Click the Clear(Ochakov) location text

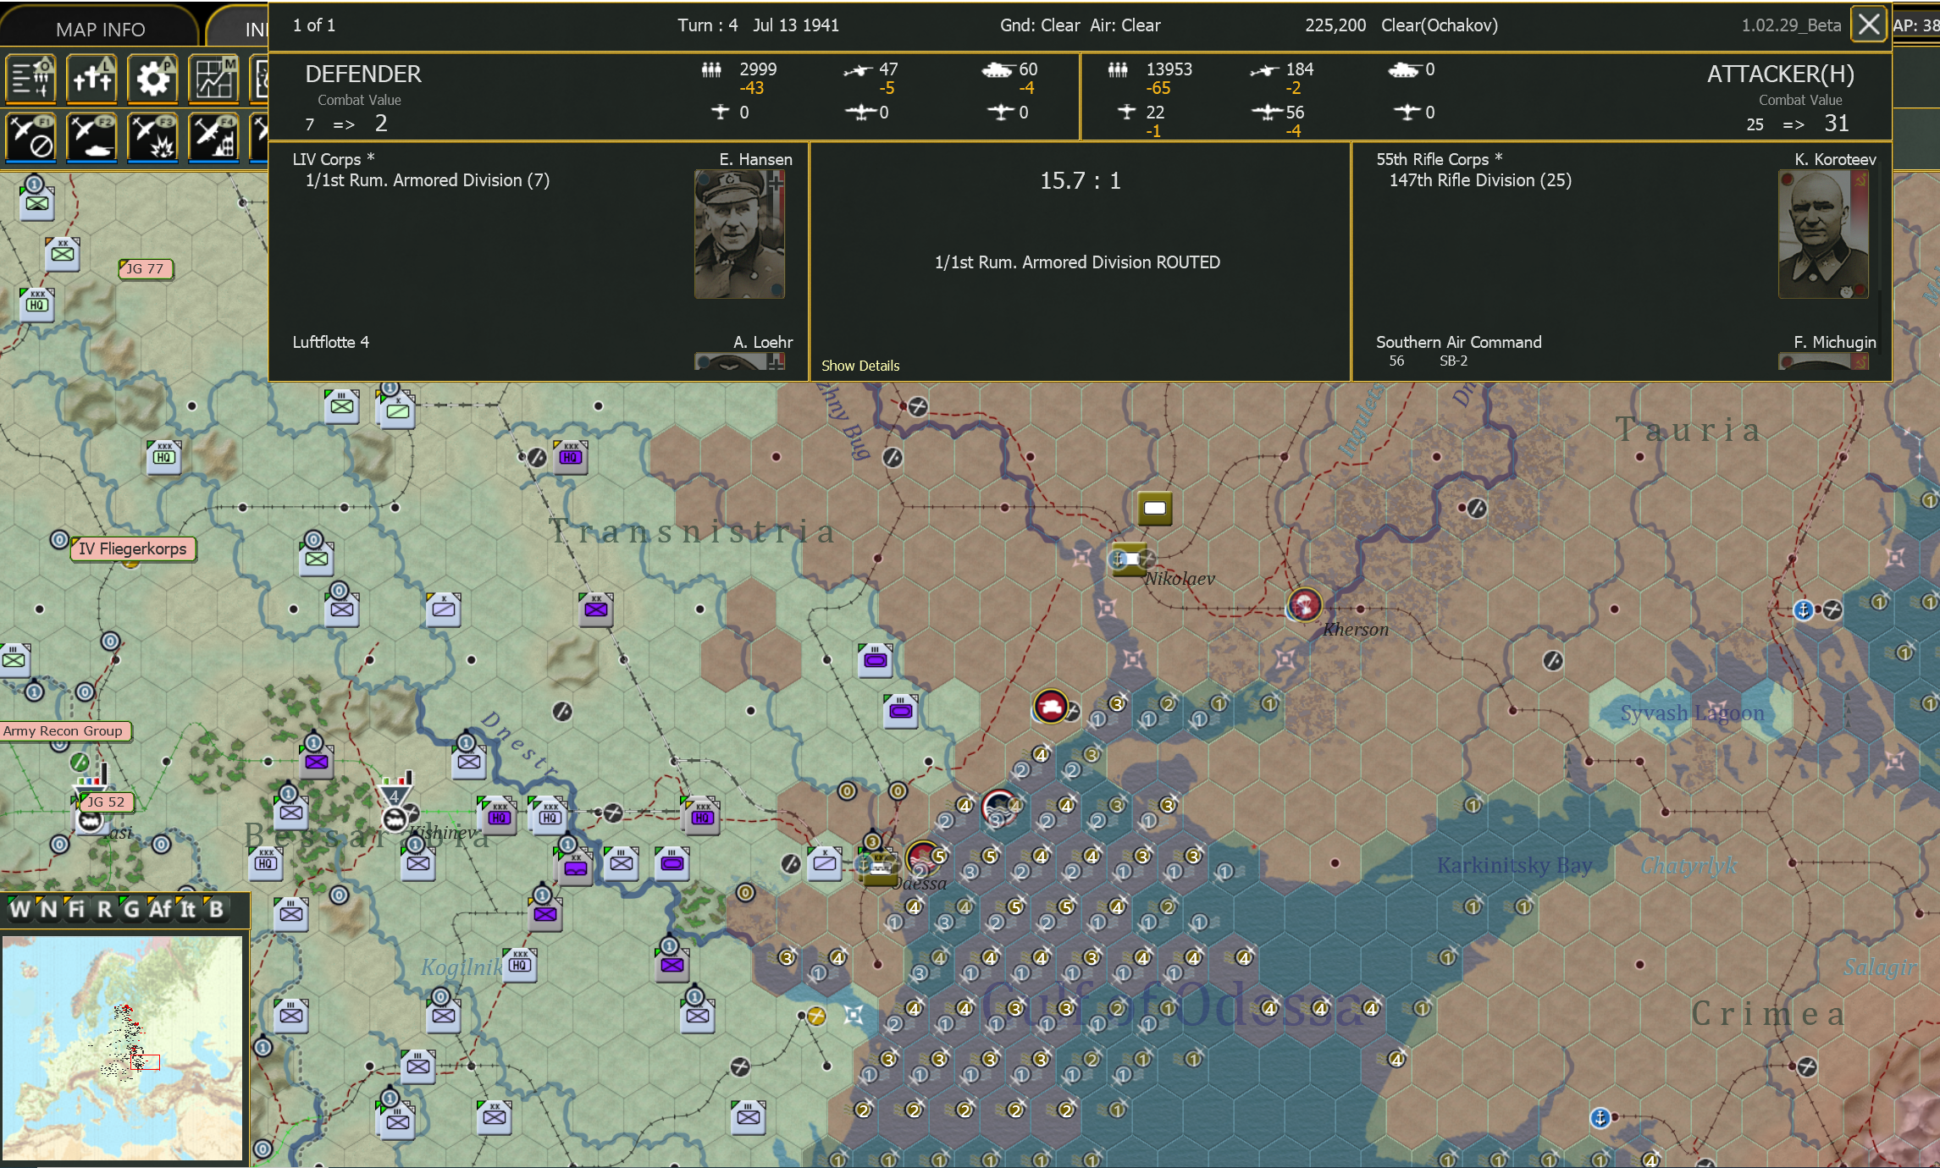point(1440,25)
